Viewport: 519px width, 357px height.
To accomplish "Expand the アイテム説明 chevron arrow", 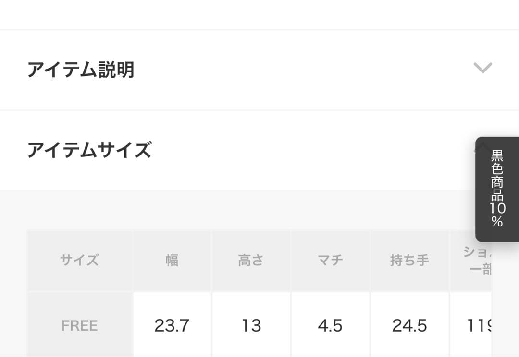I will coord(482,68).
